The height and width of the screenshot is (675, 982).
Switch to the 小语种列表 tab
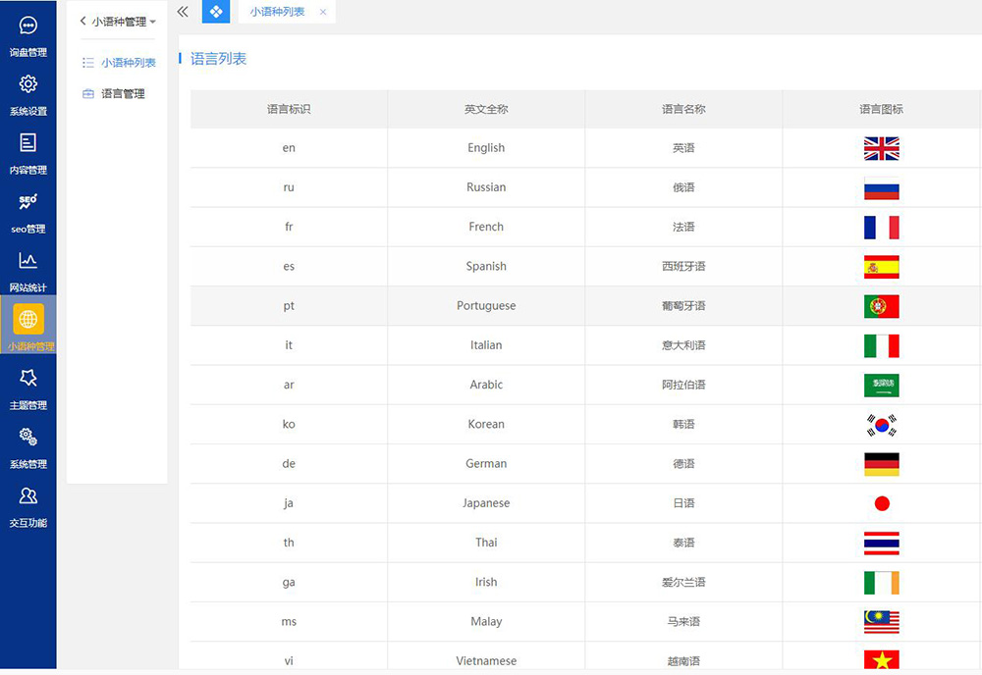277,12
